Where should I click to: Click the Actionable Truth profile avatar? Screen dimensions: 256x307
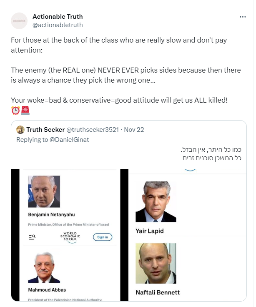point(19,21)
